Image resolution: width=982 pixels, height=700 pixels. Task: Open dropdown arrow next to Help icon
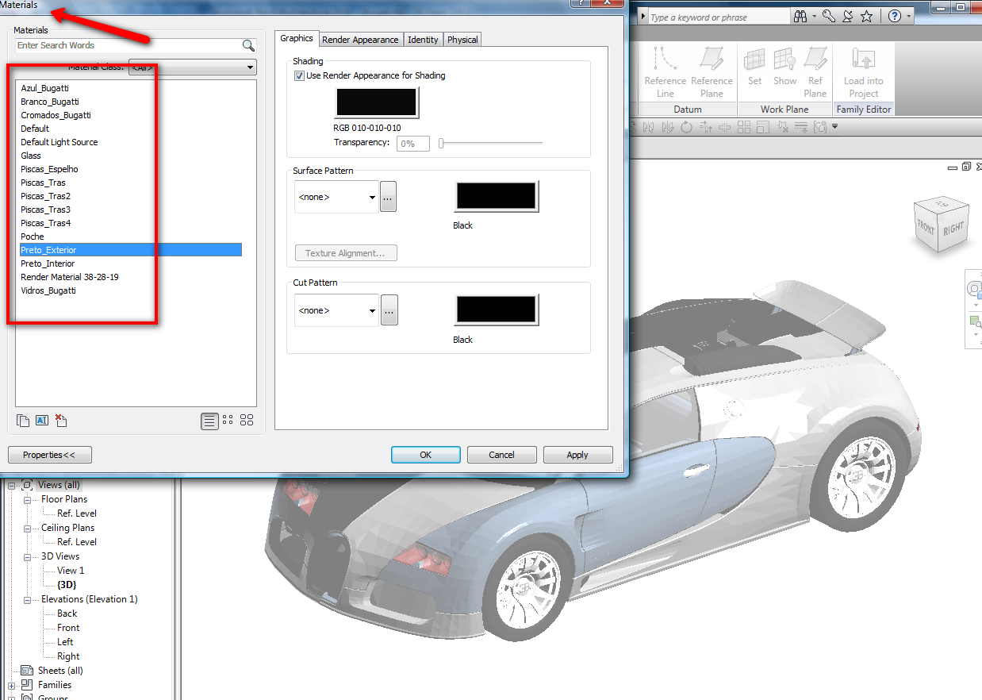(x=908, y=17)
